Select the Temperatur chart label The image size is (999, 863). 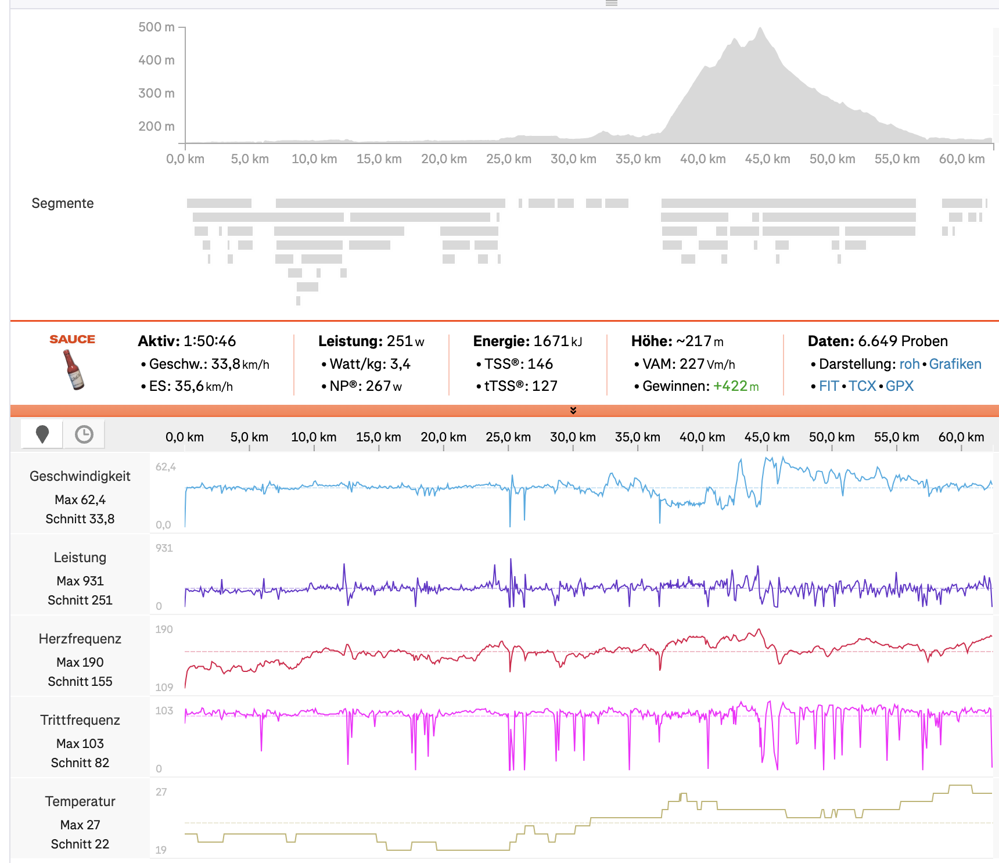(80, 801)
